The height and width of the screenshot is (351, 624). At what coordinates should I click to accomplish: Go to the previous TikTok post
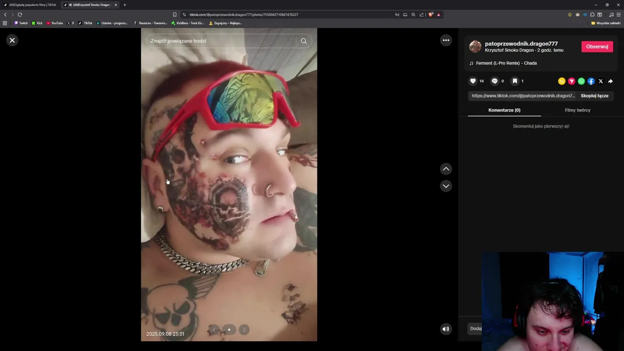click(x=446, y=169)
